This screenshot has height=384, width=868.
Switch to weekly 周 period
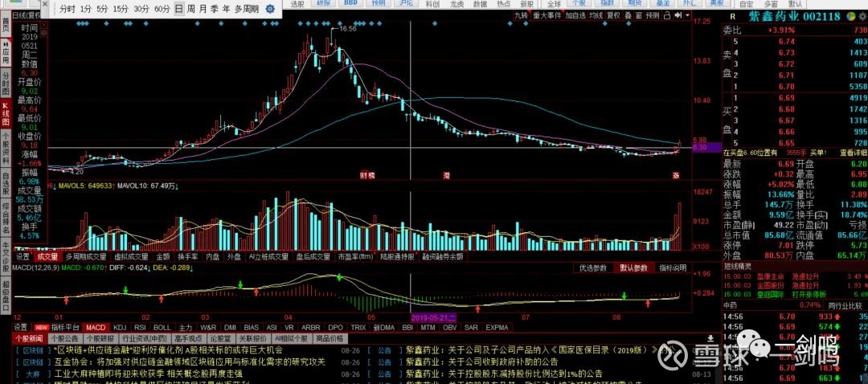click(191, 9)
